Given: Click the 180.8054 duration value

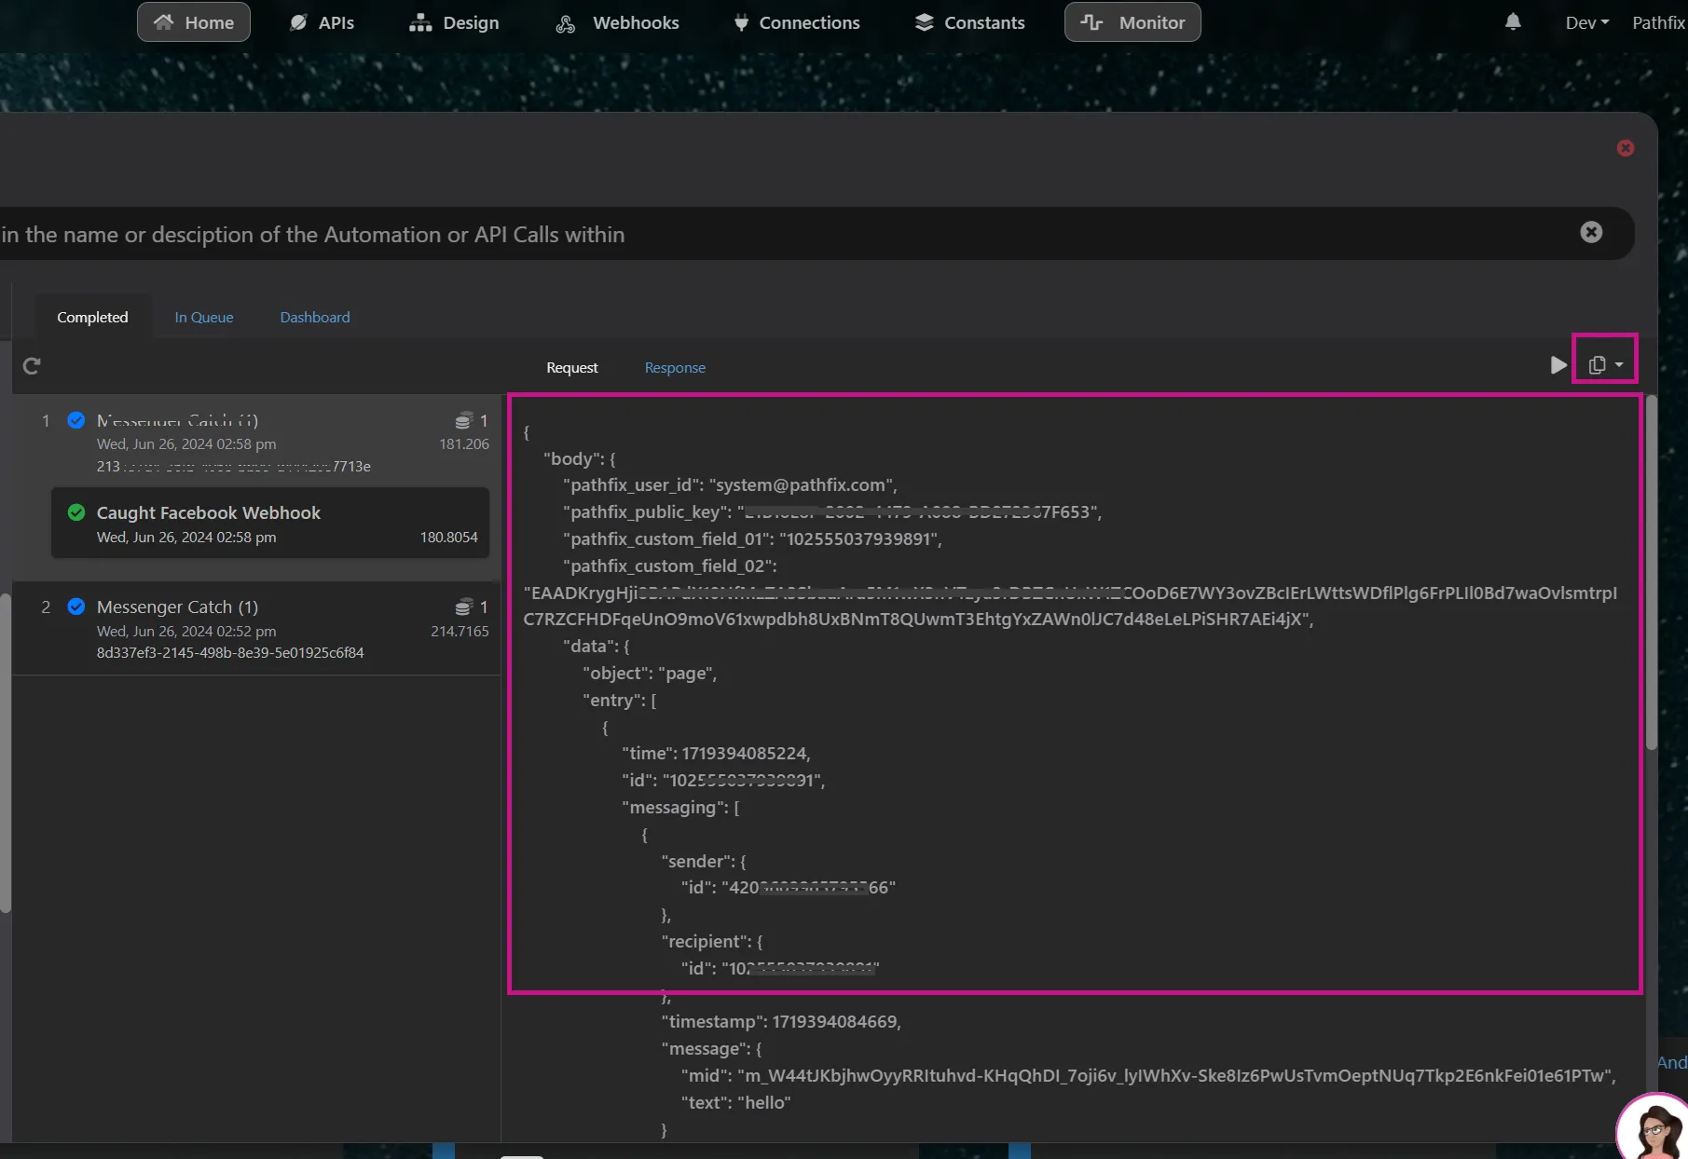Looking at the screenshot, I should pyautogui.click(x=448, y=537).
